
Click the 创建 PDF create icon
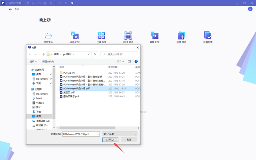coord(181,36)
